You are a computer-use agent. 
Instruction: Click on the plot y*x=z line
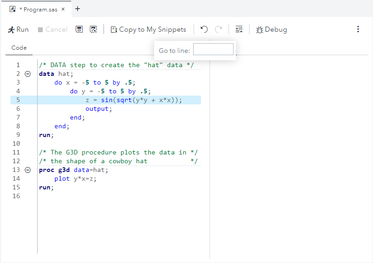[75, 179]
